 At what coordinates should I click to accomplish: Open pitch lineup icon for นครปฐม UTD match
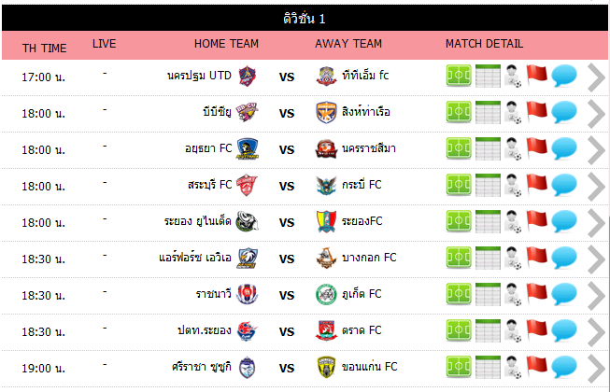pos(458,77)
